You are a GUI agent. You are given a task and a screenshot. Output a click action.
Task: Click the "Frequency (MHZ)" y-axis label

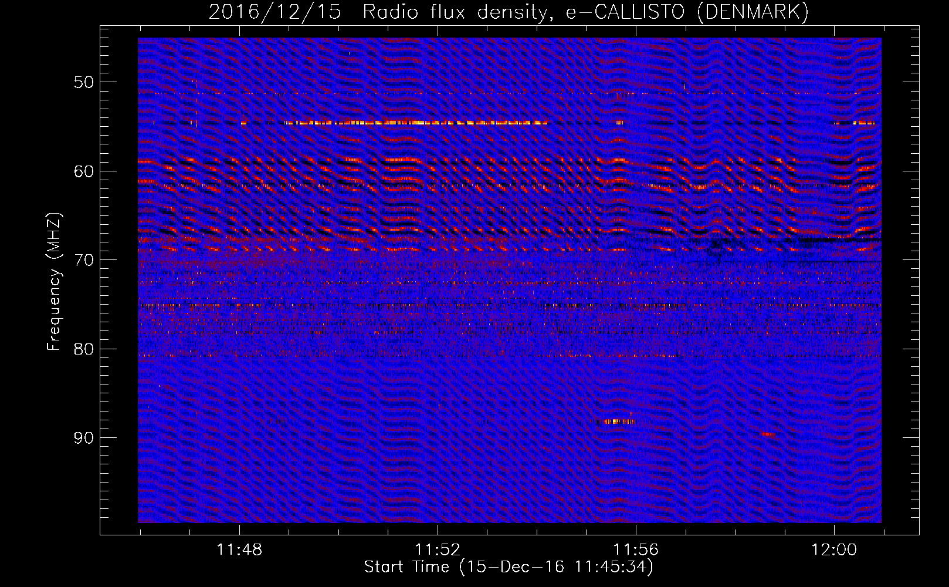[x=54, y=282]
